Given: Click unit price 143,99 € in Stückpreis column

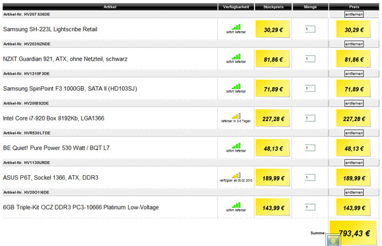Looking at the screenshot, I should (x=273, y=208).
